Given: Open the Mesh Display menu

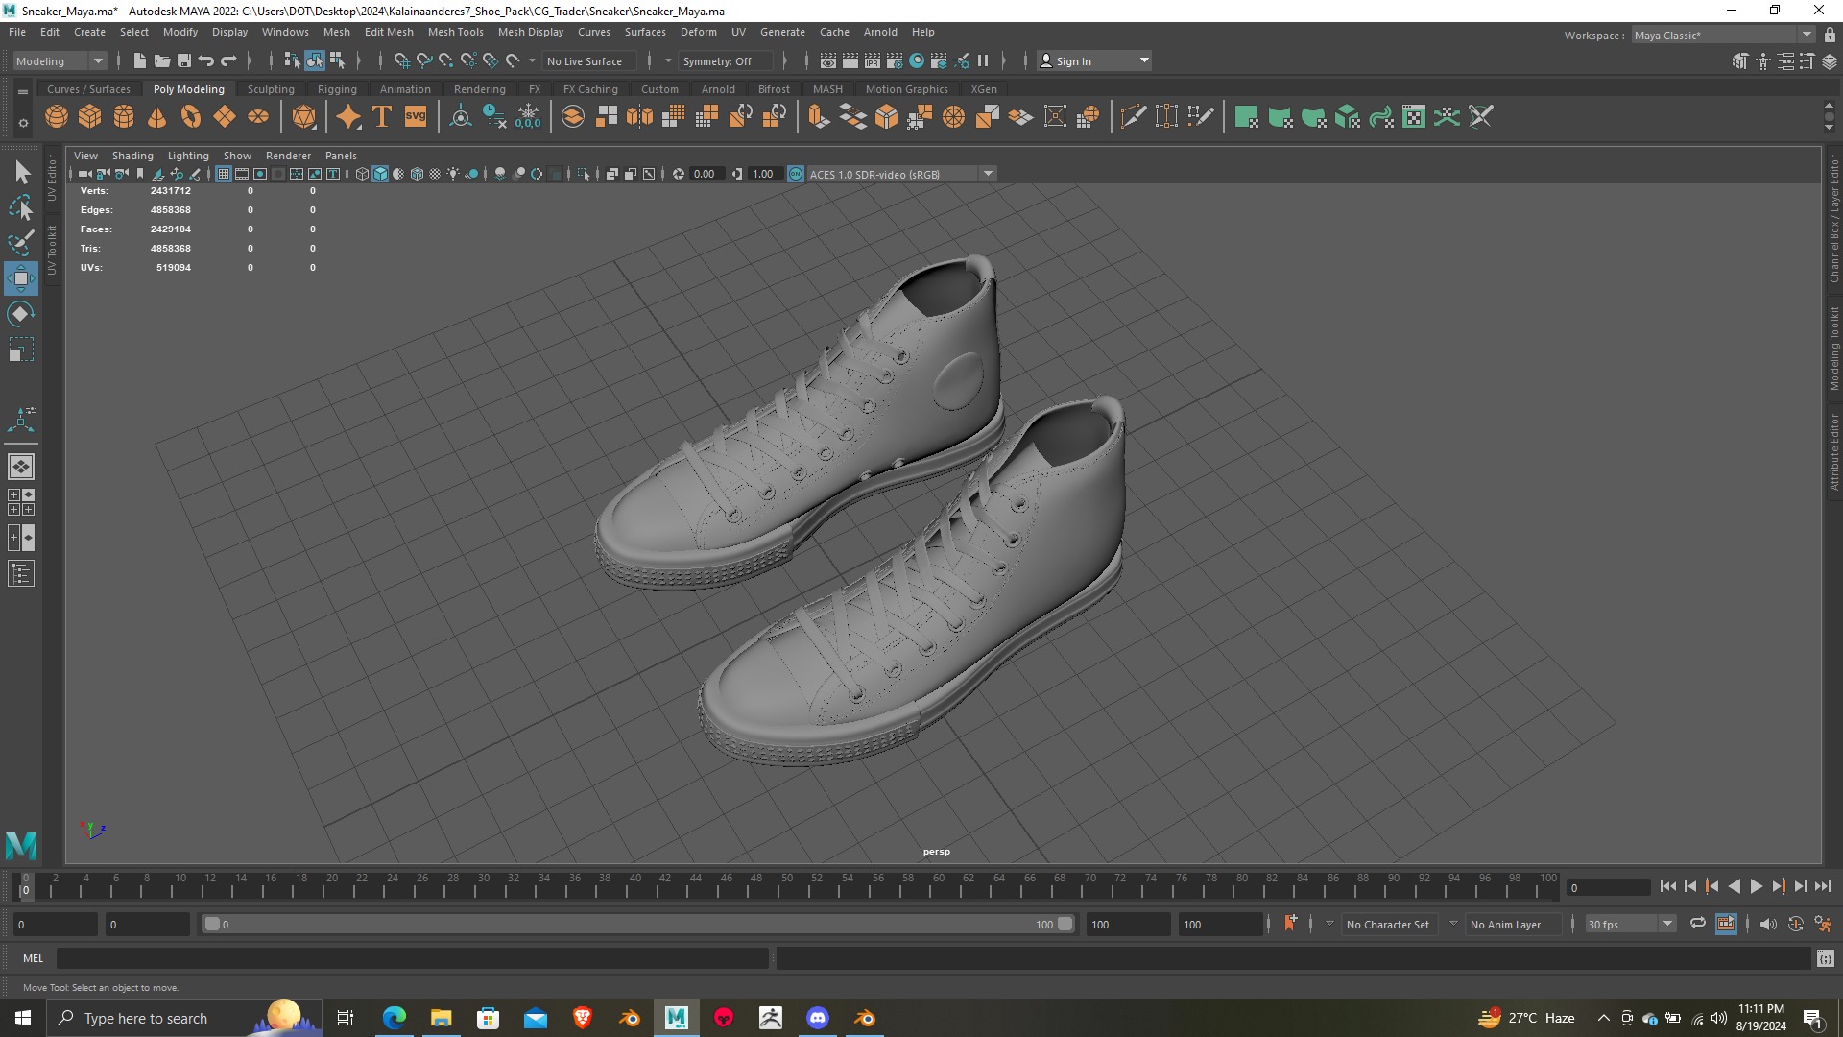Looking at the screenshot, I should 530,32.
